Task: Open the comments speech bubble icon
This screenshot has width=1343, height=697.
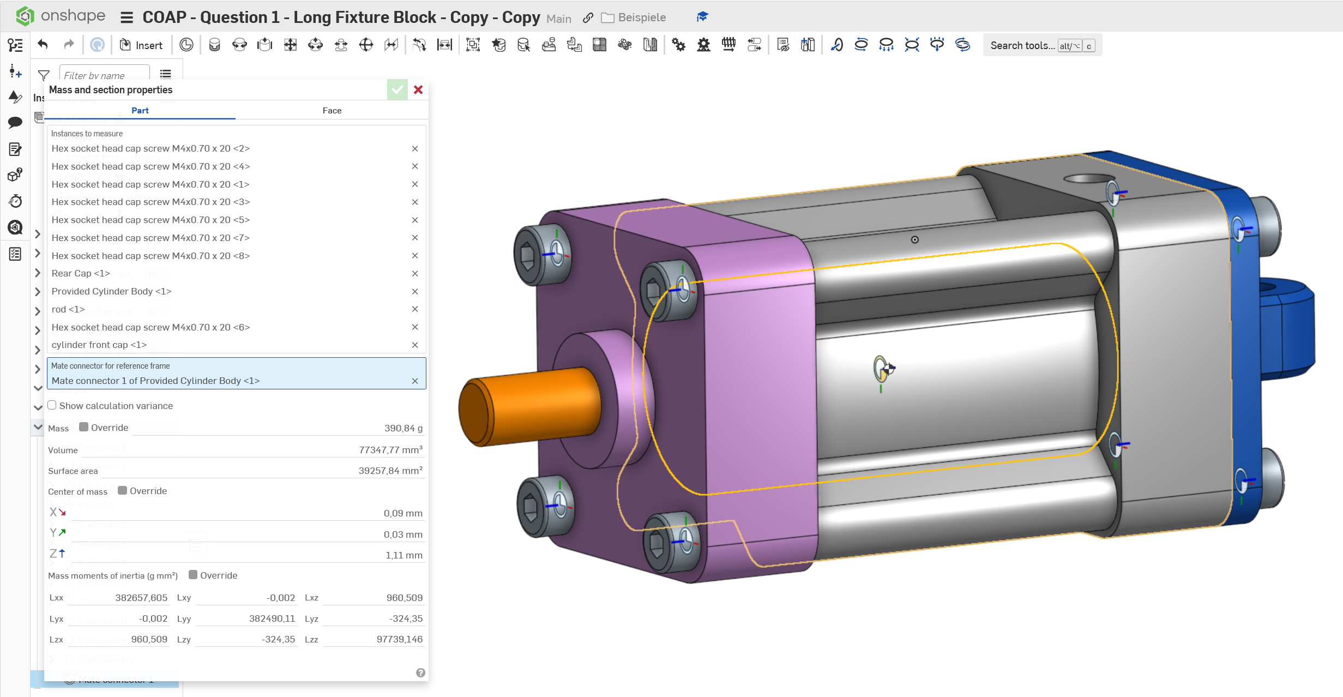Action: (x=15, y=123)
